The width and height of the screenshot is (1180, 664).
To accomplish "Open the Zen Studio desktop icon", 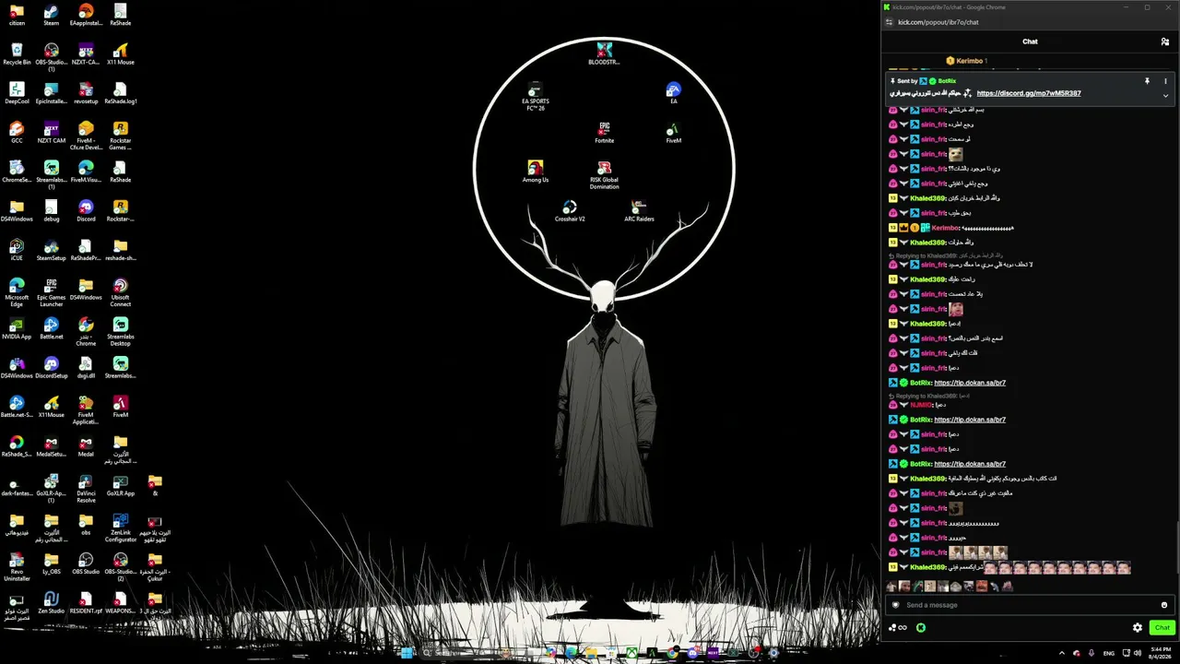I will pos(51,602).
